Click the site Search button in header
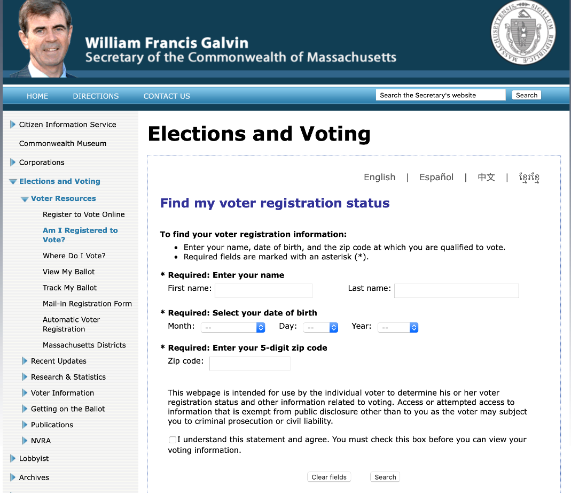 tap(526, 95)
